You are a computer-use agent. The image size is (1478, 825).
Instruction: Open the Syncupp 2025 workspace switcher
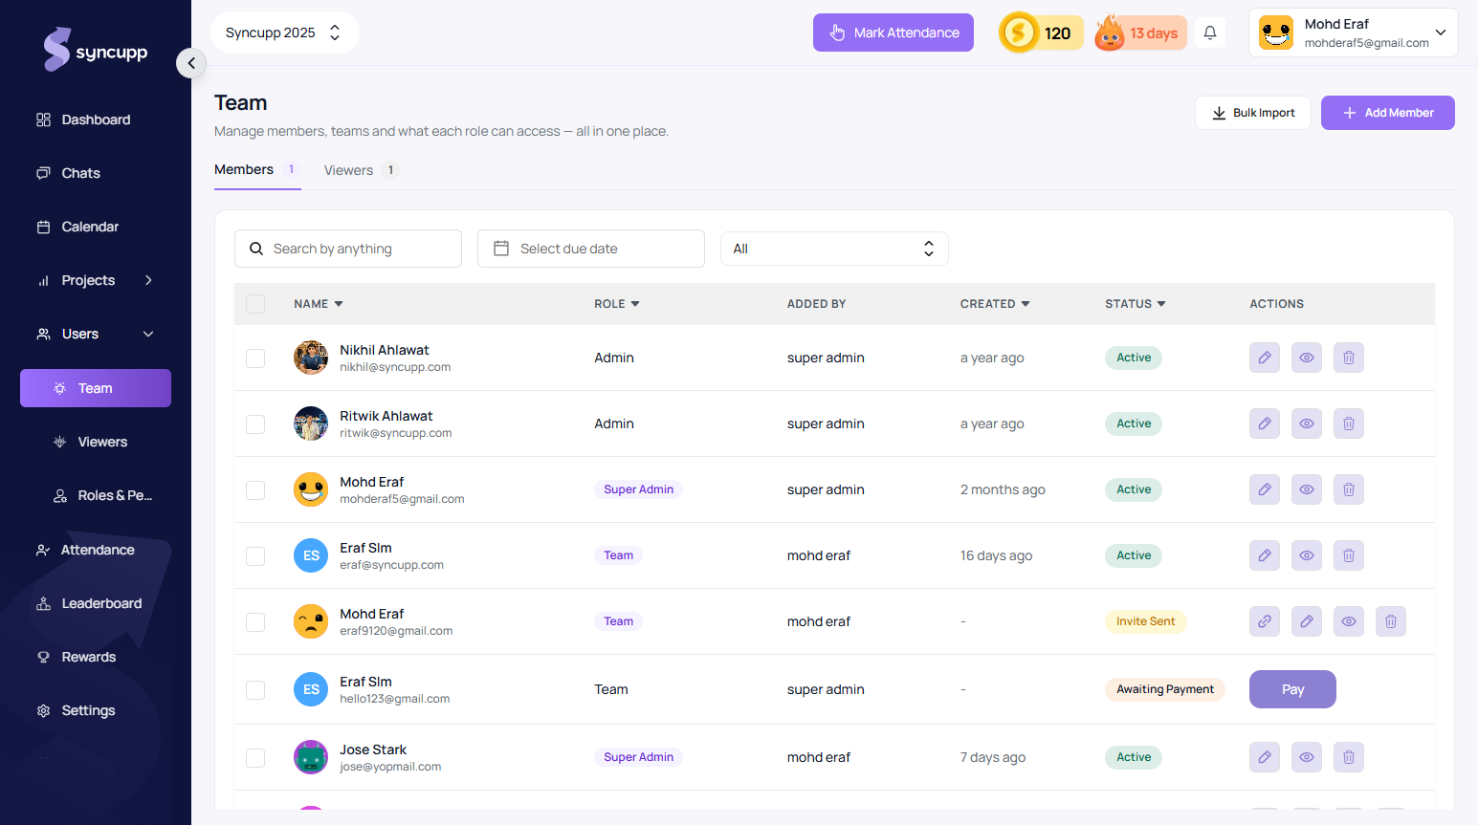[x=284, y=33]
